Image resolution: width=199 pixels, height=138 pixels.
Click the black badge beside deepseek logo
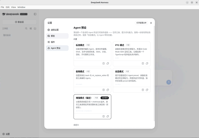[24, 14]
